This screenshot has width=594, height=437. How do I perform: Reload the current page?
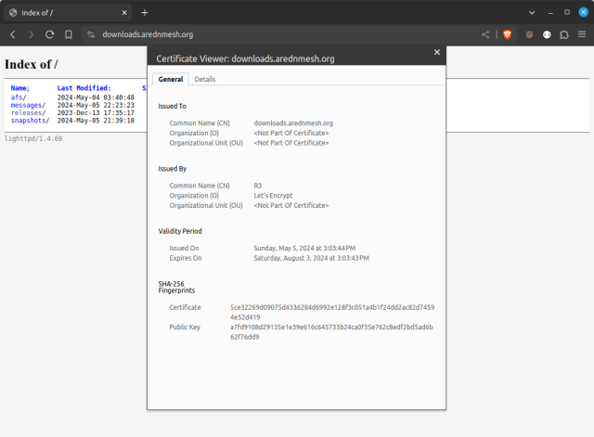[x=49, y=34]
